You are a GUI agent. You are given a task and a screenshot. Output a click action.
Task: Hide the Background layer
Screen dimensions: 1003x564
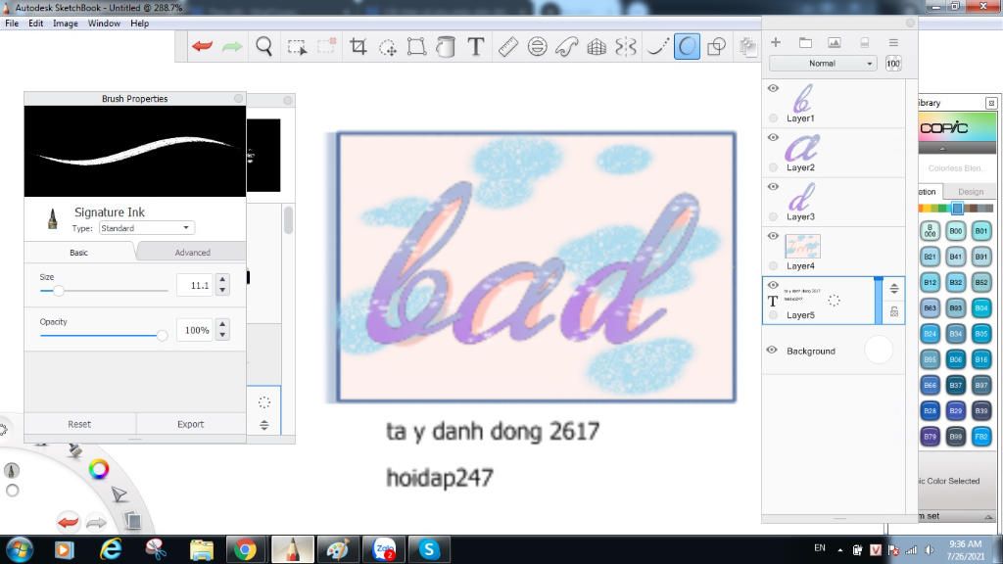coord(772,350)
